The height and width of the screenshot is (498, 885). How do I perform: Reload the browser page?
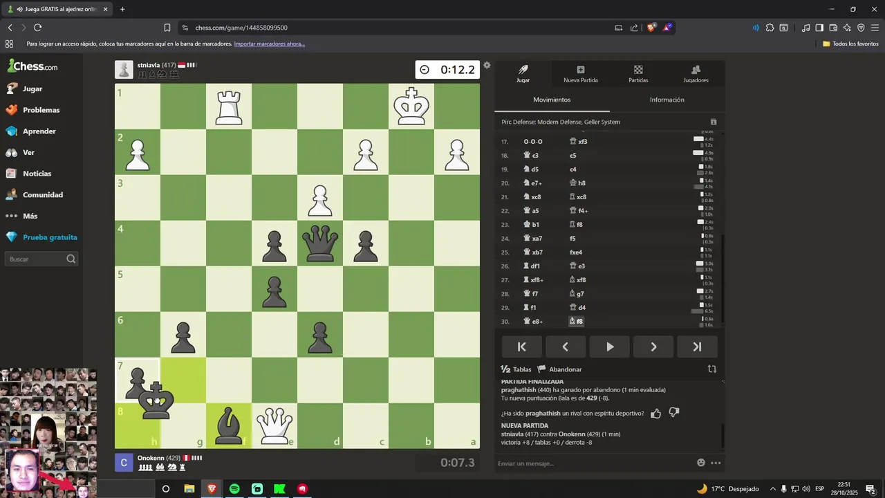coord(37,28)
